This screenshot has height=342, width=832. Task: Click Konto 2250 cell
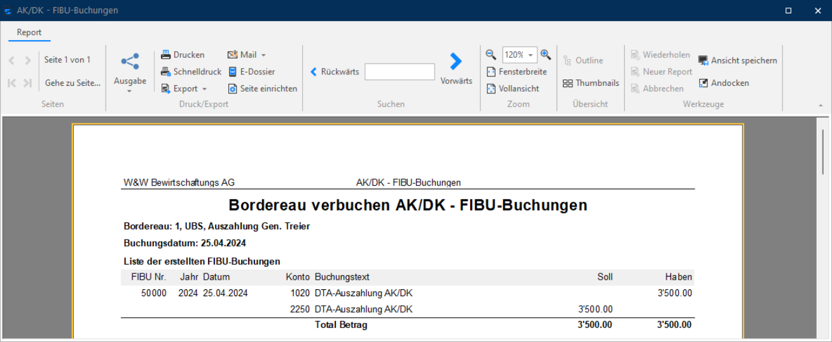(x=299, y=310)
